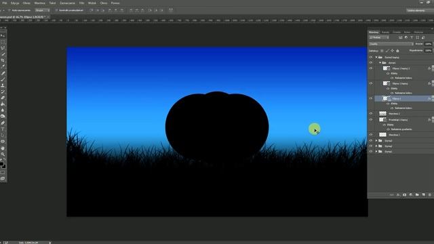Open the Zaznaczanie menu

point(67,3)
